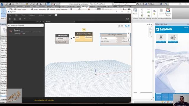Click the new file icon in Dynamo's toolbar

10,19
